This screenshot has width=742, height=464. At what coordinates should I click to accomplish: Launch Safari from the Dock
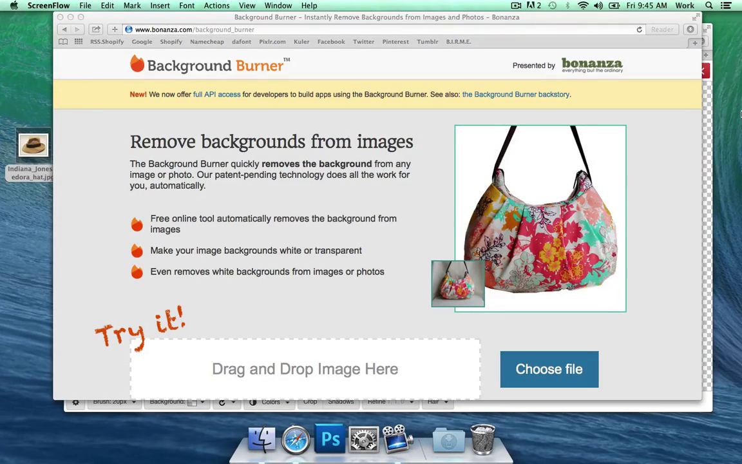(296, 439)
